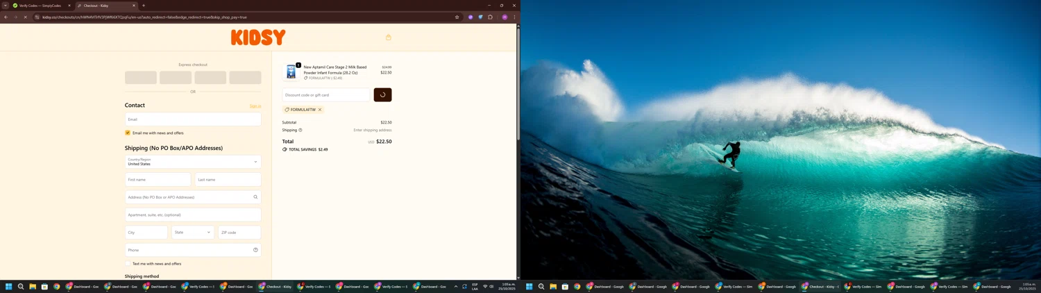This screenshot has height=293, width=1041.
Task: Click the phone field help icon
Action: (x=255, y=250)
